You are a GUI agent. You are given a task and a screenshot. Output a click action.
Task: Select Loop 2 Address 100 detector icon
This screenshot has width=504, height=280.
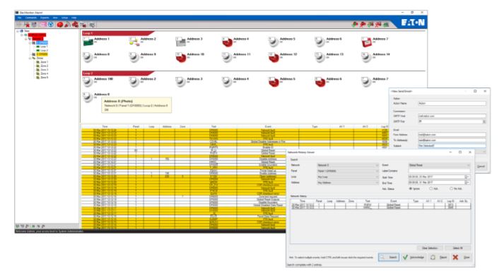tap(88, 82)
